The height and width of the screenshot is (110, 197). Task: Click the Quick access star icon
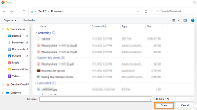click(8, 29)
